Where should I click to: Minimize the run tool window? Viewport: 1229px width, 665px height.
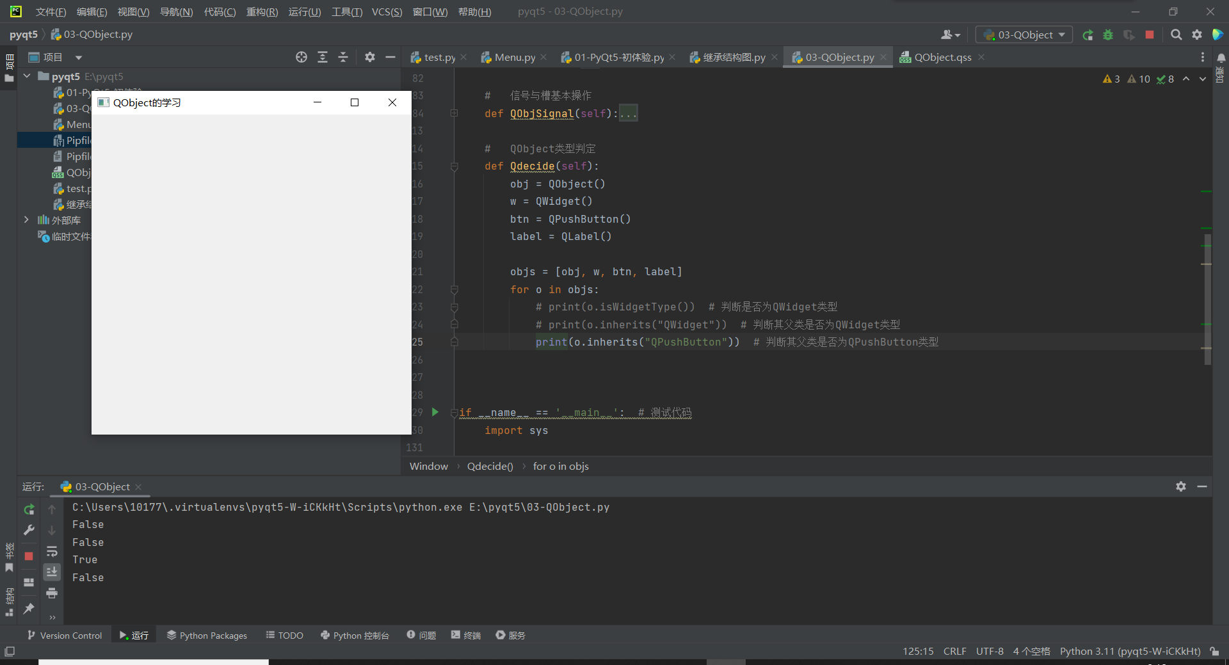click(x=1202, y=486)
